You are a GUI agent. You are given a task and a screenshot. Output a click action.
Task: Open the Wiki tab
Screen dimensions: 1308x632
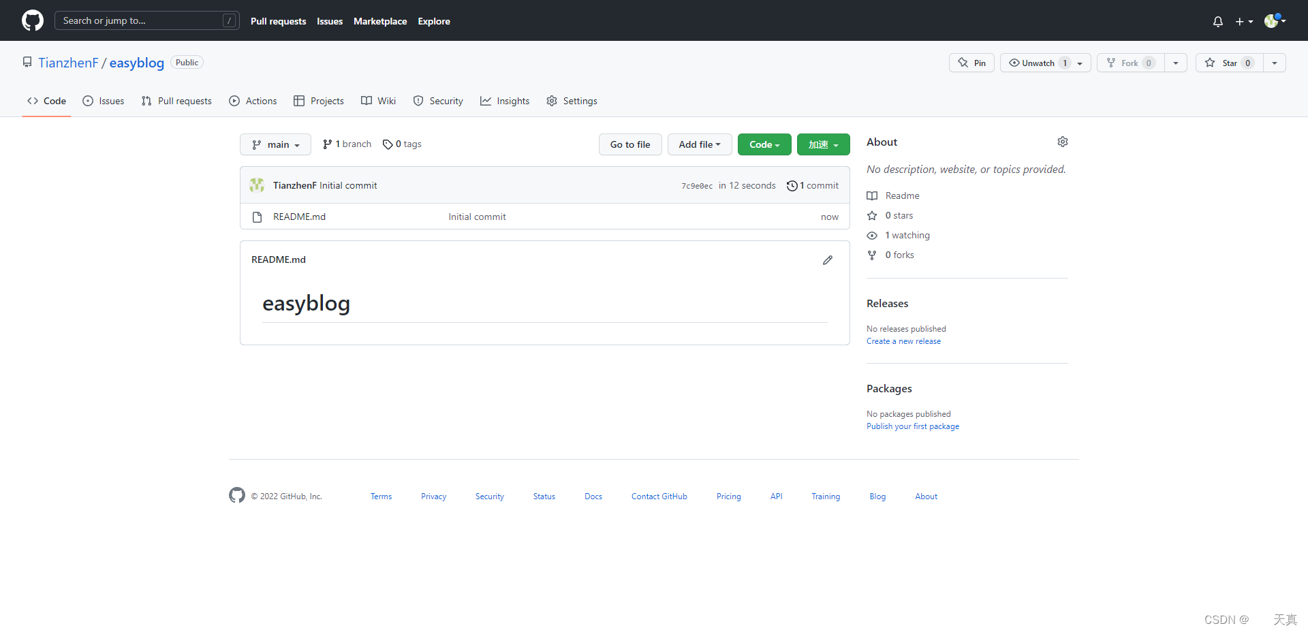click(x=378, y=101)
